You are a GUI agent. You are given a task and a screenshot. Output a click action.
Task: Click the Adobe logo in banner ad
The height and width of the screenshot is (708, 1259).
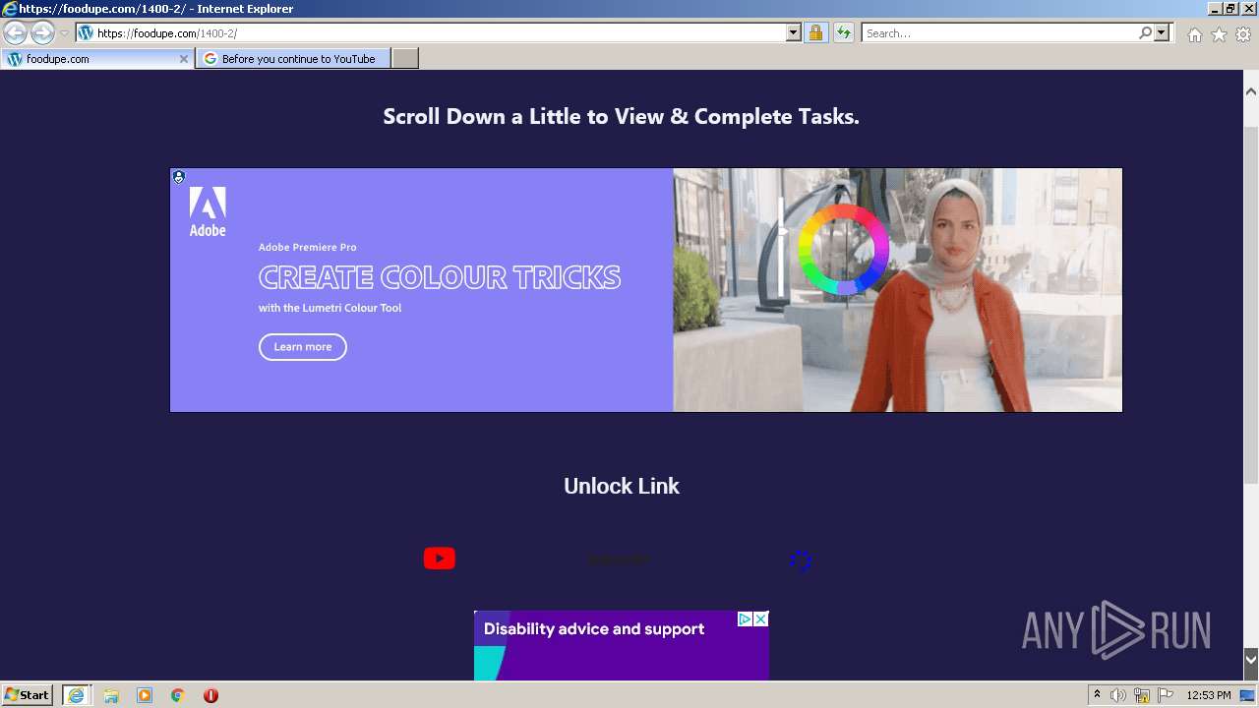[208, 211]
